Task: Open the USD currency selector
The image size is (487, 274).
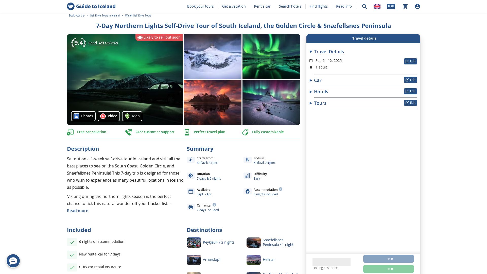Action: (x=391, y=6)
